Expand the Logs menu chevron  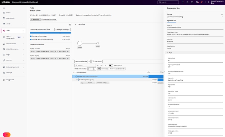tap(23, 55)
